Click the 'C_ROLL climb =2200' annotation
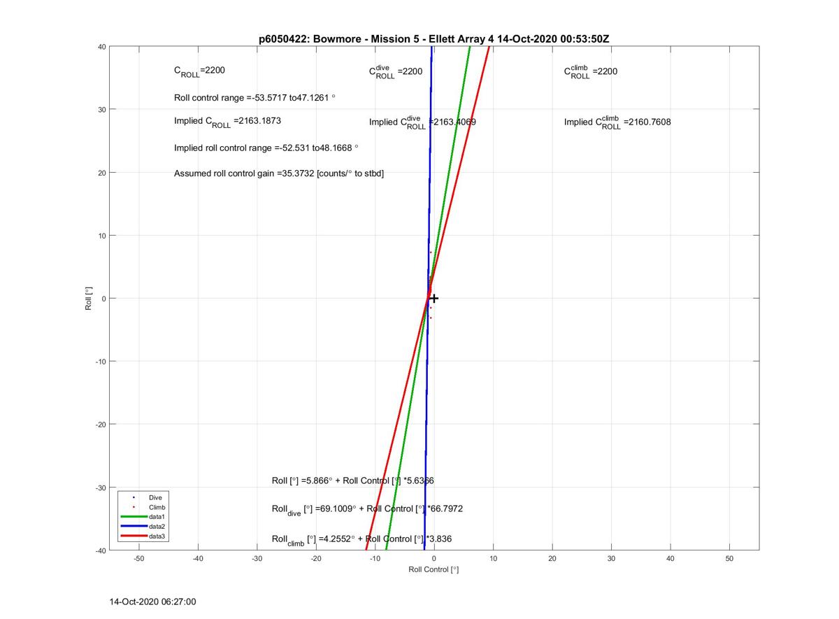Viewport: 839px width, 619px height. click(591, 71)
